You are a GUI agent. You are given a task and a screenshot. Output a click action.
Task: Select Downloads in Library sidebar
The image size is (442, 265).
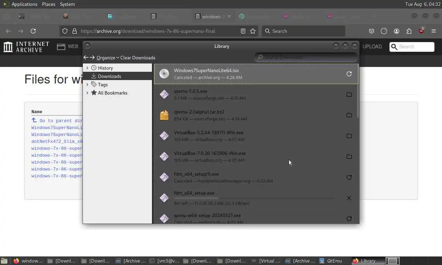(117, 76)
